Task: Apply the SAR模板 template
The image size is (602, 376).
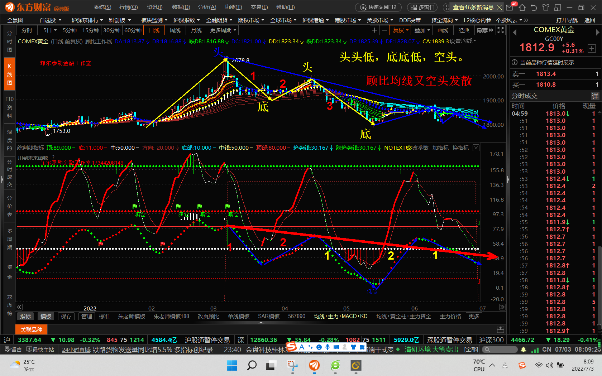Action: pos(269,316)
